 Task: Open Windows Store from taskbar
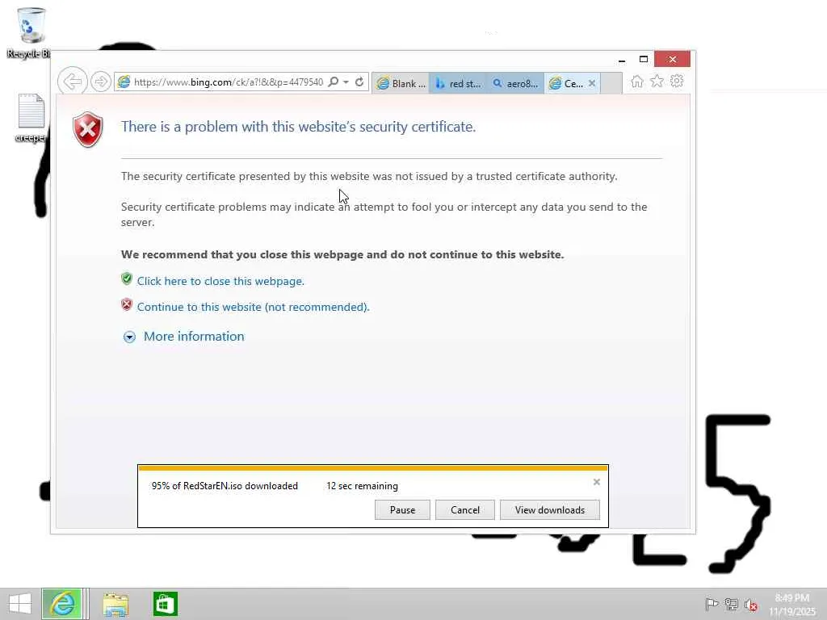(165, 604)
